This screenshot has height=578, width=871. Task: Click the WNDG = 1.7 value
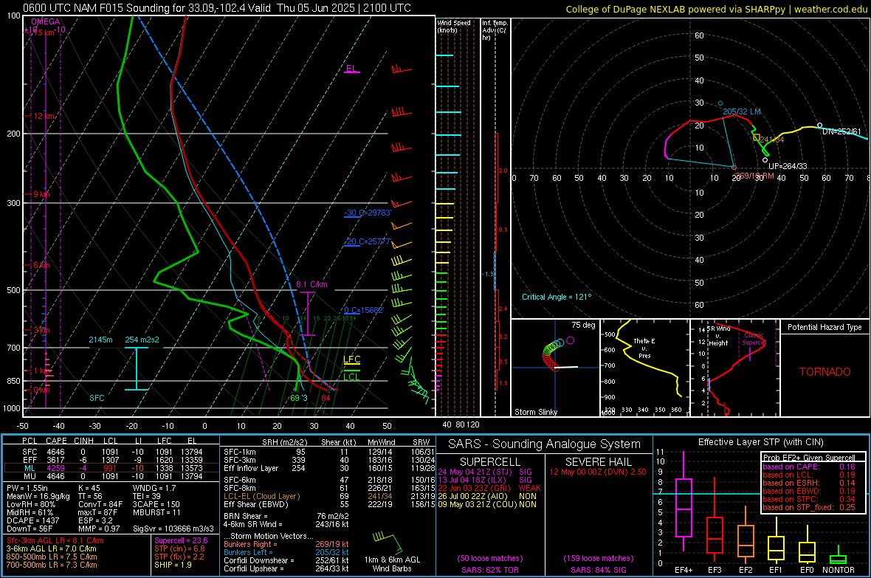pyautogui.click(x=154, y=488)
